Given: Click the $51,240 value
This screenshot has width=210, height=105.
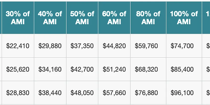Looking at the screenshot, I should (114, 69).
